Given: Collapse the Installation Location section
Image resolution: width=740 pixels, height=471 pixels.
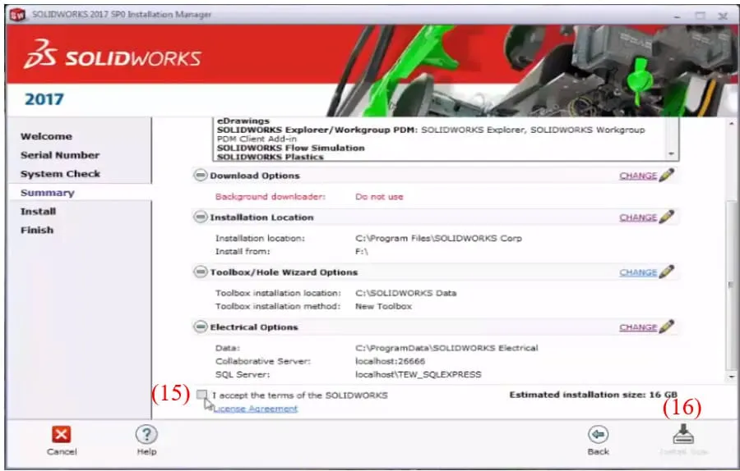Looking at the screenshot, I should [200, 217].
